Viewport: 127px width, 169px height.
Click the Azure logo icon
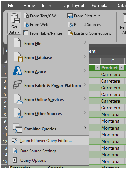point(17,71)
